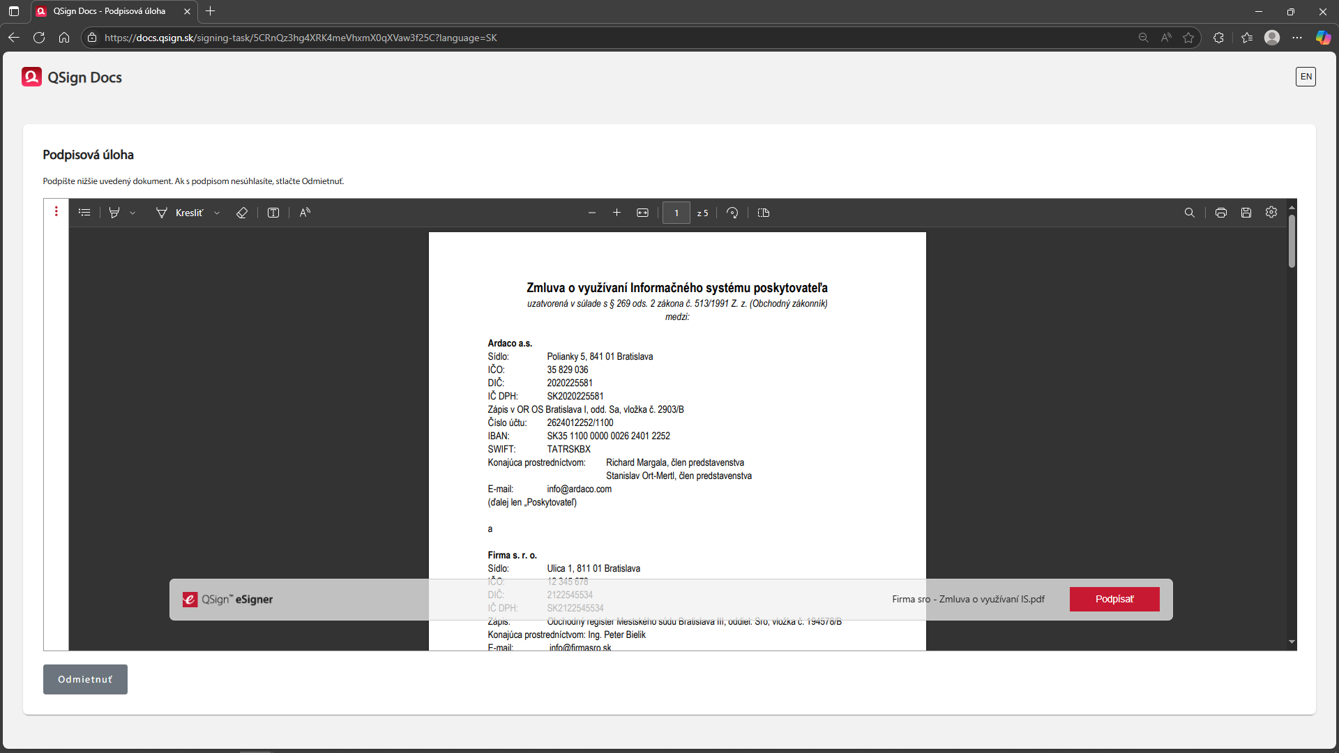Click the read aloud icon in PDF toolbar
Viewport: 1339px width, 753px height.
click(x=305, y=213)
